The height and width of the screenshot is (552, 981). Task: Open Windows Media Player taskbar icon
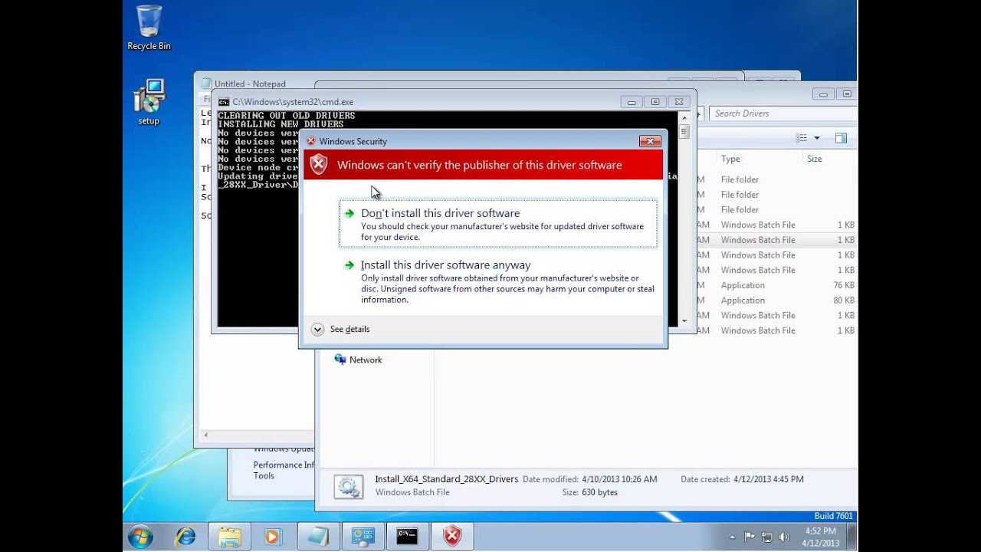pyautogui.click(x=272, y=537)
